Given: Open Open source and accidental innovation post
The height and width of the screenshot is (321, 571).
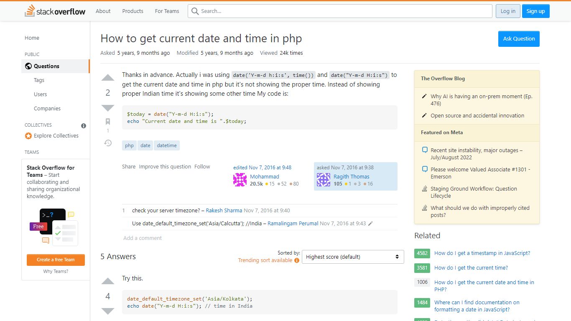Looking at the screenshot, I should pos(477,116).
